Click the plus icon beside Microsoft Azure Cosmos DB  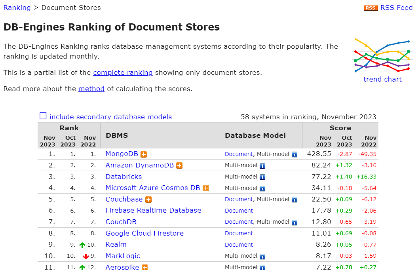pos(206,188)
